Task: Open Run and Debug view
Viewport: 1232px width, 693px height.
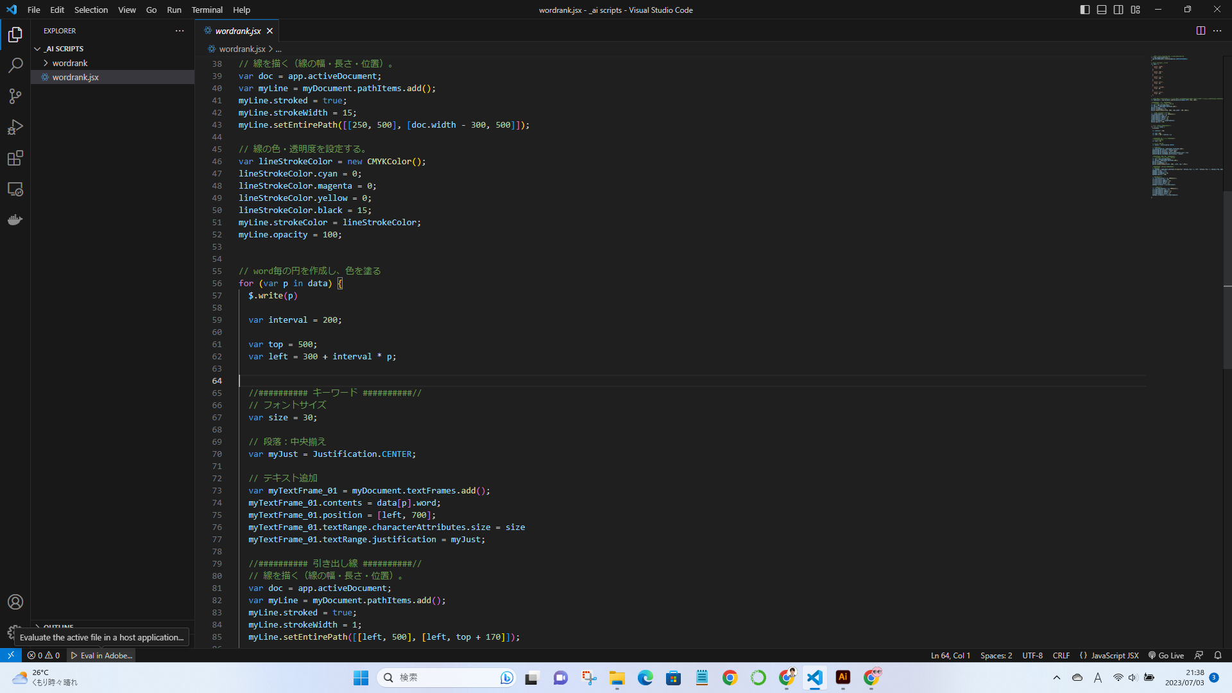Action: (x=15, y=127)
